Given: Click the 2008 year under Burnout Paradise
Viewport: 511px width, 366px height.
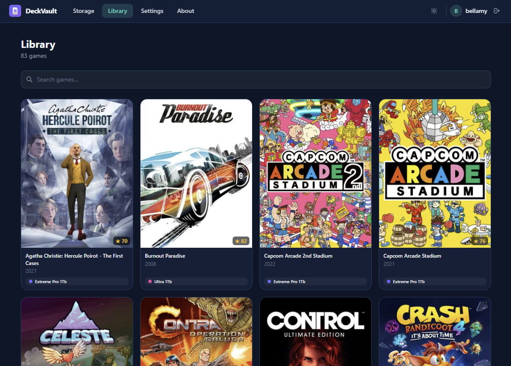Looking at the screenshot, I should 150,264.
